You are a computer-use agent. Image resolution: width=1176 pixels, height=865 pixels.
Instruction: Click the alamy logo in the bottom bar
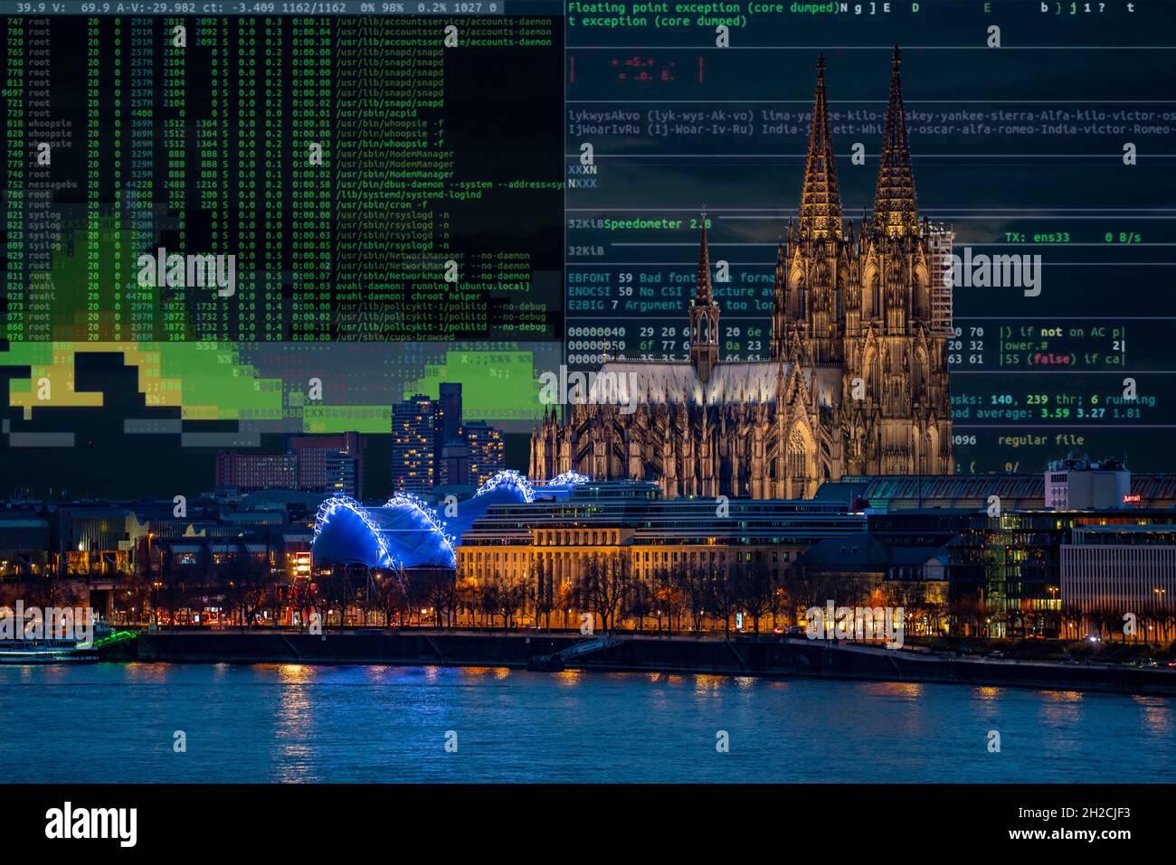click(x=90, y=824)
